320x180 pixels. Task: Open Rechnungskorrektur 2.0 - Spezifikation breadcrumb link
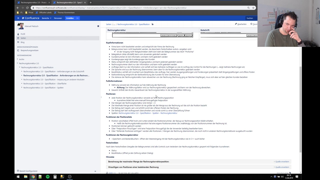tap(133, 24)
